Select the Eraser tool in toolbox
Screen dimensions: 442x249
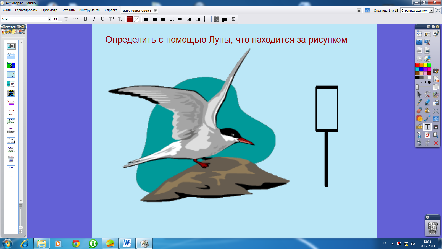(x=419, y=111)
